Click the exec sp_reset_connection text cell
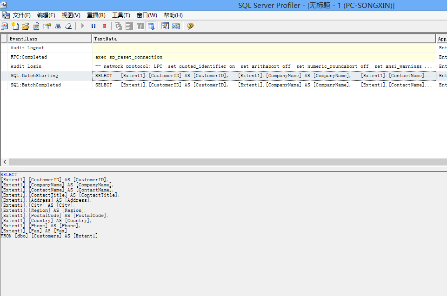The height and width of the screenshot is (296, 447). click(264, 57)
